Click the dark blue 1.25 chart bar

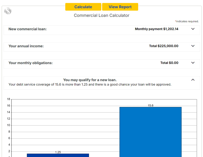(x=58, y=155)
